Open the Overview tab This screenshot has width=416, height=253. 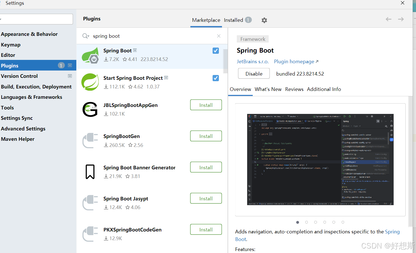click(240, 89)
